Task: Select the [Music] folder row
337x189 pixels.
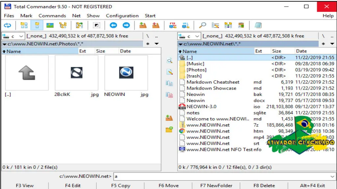Action: click(257, 64)
